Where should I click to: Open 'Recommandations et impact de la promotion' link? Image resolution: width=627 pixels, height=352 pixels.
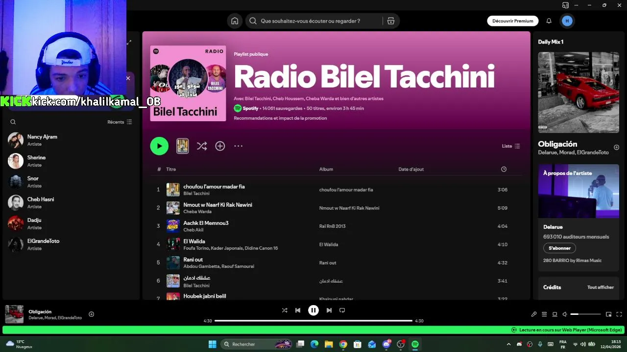pos(280,118)
